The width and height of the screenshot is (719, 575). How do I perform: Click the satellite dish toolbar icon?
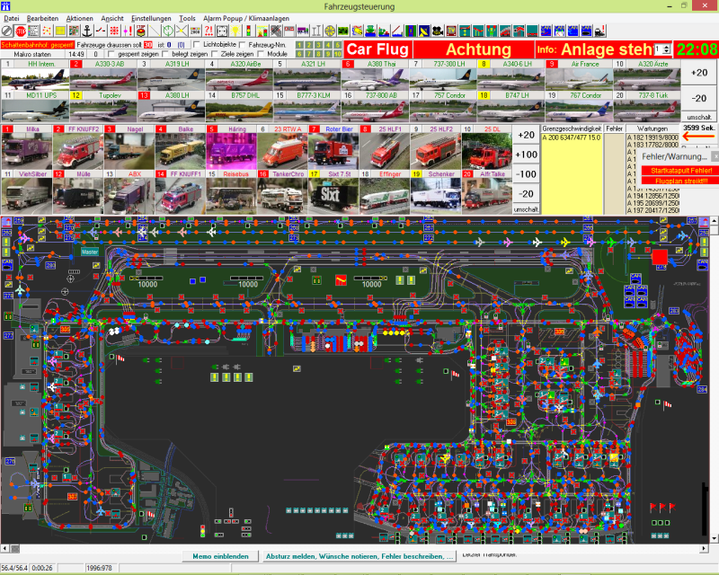pos(424,31)
